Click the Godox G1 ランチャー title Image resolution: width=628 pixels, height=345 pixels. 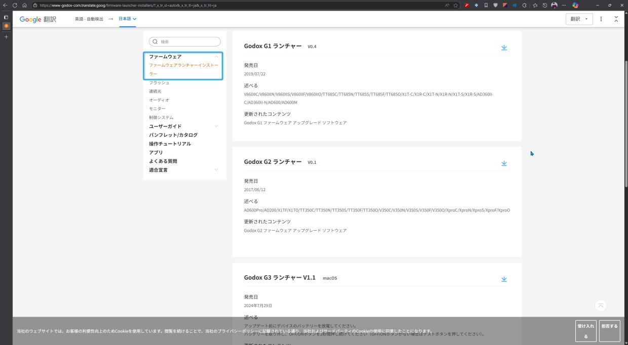[272, 46]
